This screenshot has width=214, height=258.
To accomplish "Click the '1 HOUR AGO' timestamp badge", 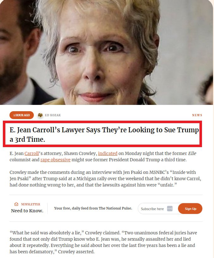I will [21, 115].
